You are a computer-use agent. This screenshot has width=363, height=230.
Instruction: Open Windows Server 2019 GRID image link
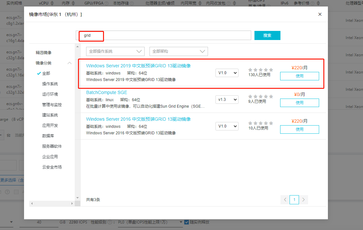click(138, 66)
